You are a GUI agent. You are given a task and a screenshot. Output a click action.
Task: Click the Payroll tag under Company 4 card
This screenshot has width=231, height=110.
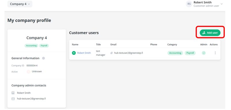coord(44,46)
